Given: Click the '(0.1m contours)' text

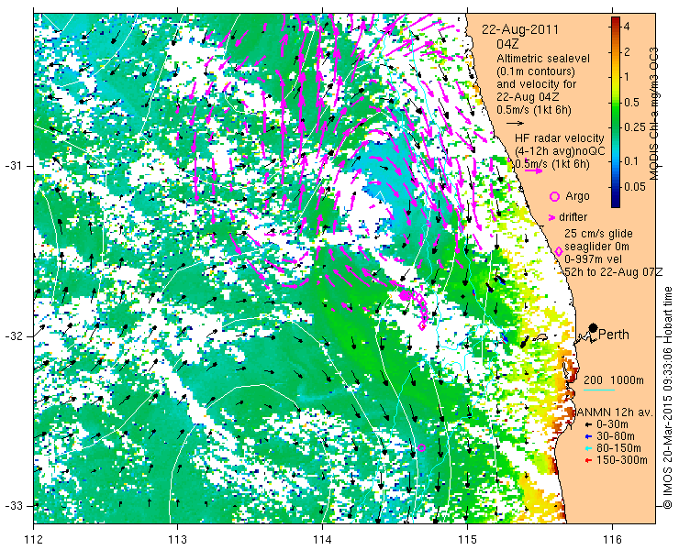Looking at the screenshot, I should [536, 71].
